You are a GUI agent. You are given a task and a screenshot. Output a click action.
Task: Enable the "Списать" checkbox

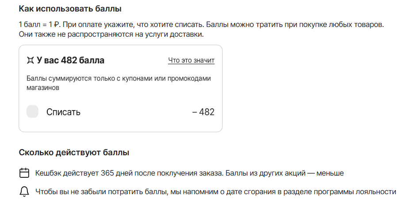click(32, 112)
